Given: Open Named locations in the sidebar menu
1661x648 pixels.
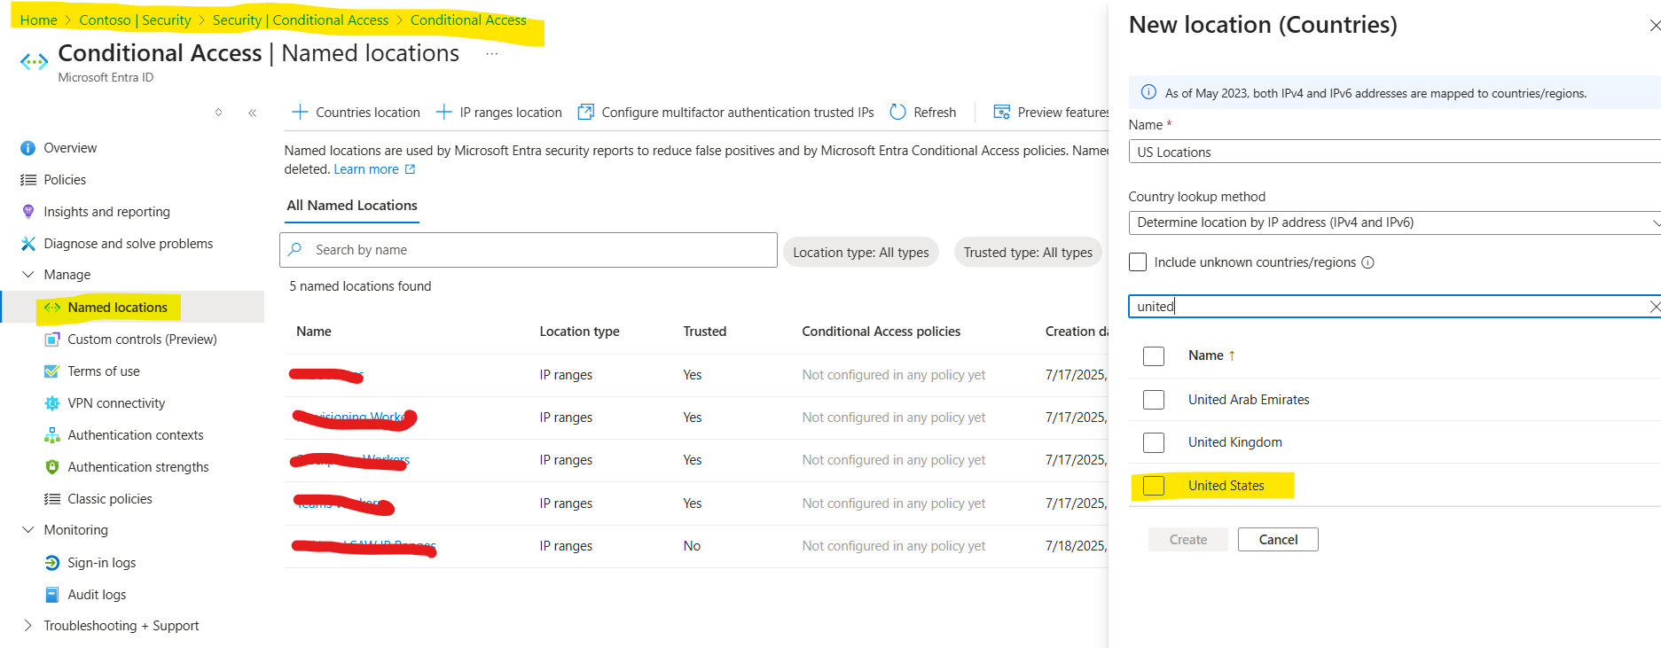Looking at the screenshot, I should (117, 308).
